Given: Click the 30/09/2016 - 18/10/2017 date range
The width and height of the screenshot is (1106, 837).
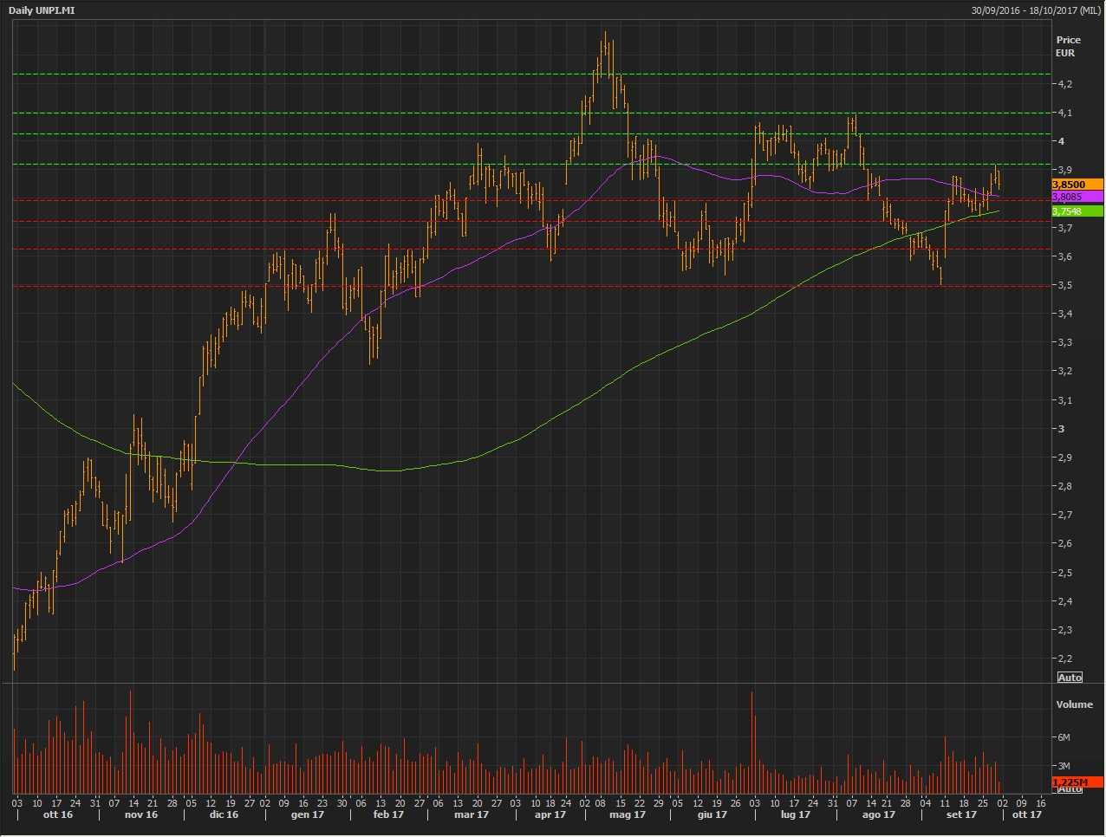Looking at the screenshot, I should click(x=1035, y=10).
